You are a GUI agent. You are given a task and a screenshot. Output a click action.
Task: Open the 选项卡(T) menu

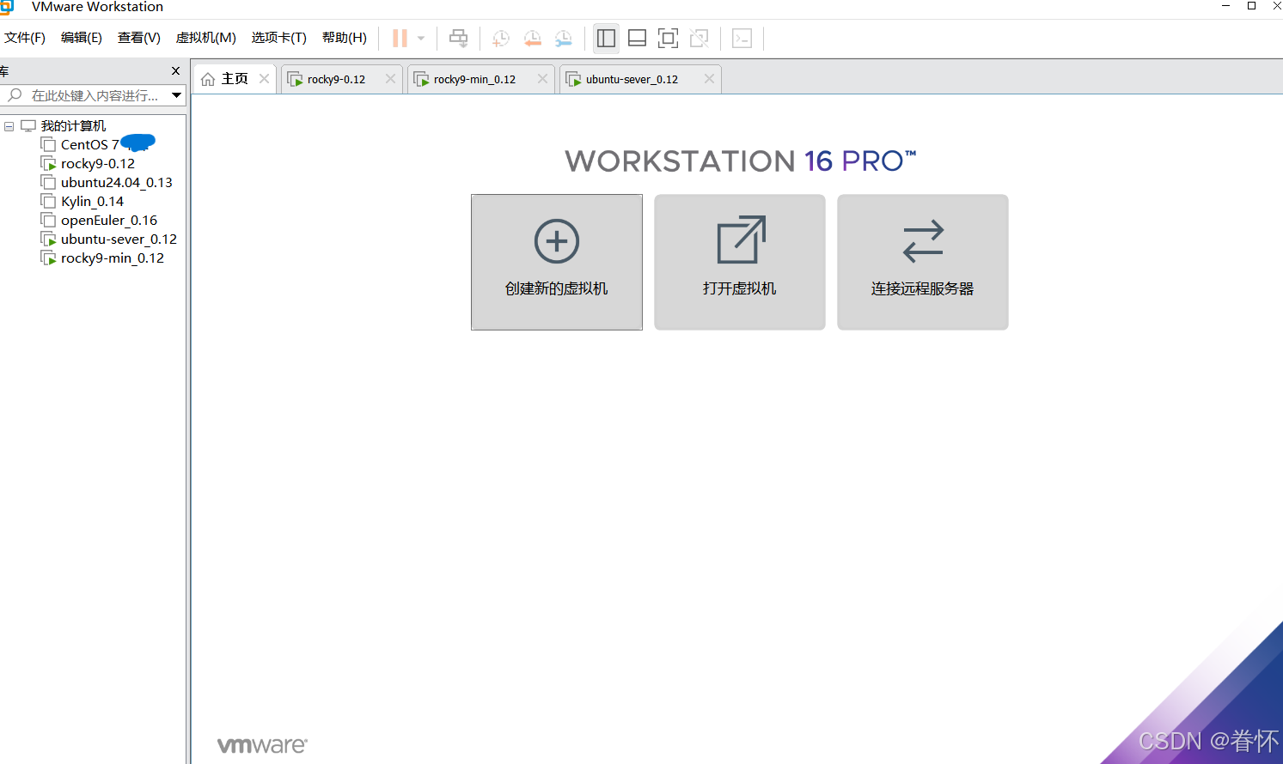pyautogui.click(x=279, y=38)
